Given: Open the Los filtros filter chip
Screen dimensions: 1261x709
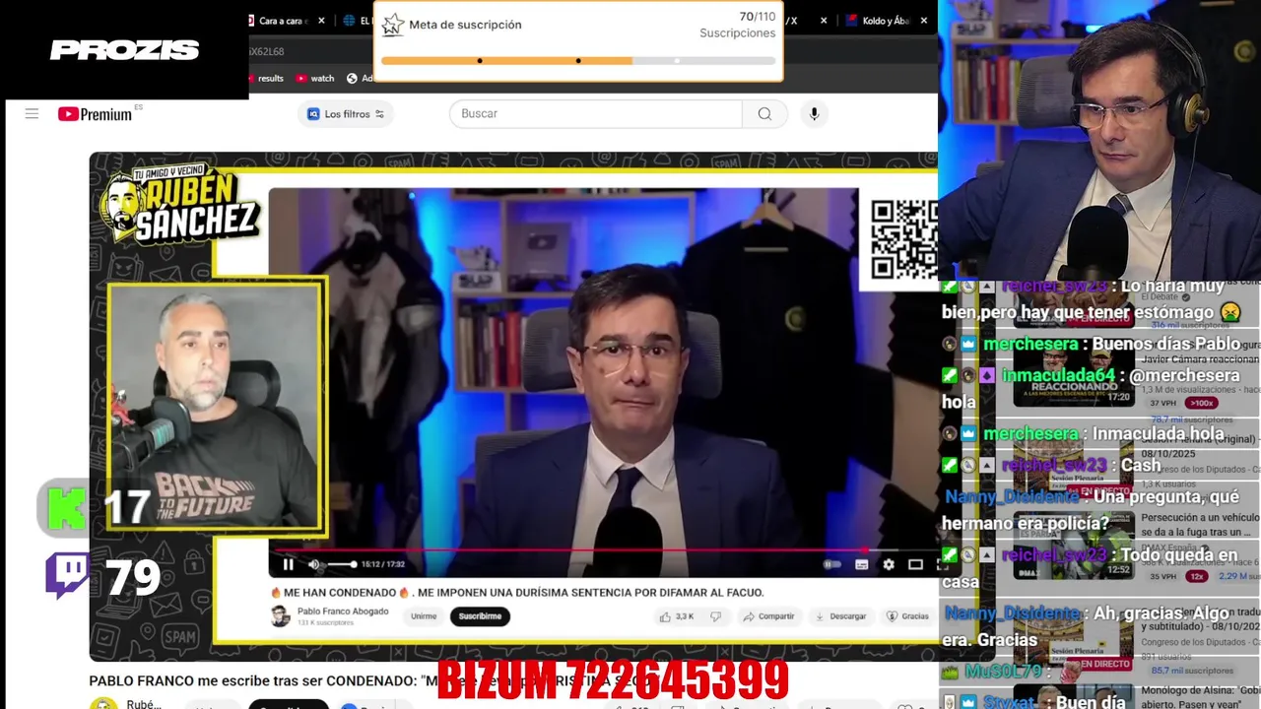Looking at the screenshot, I should pyautogui.click(x=346, y=114).
